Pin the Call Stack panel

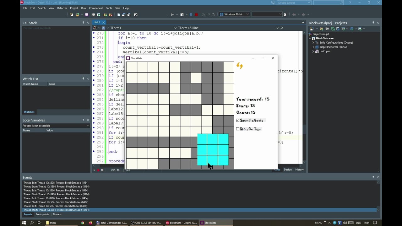click(83, 23)
